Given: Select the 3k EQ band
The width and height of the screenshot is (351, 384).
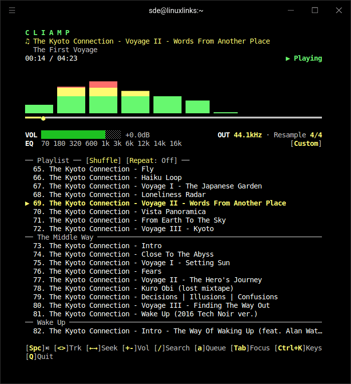Looking at the screenshot, I should pos(117,143).
